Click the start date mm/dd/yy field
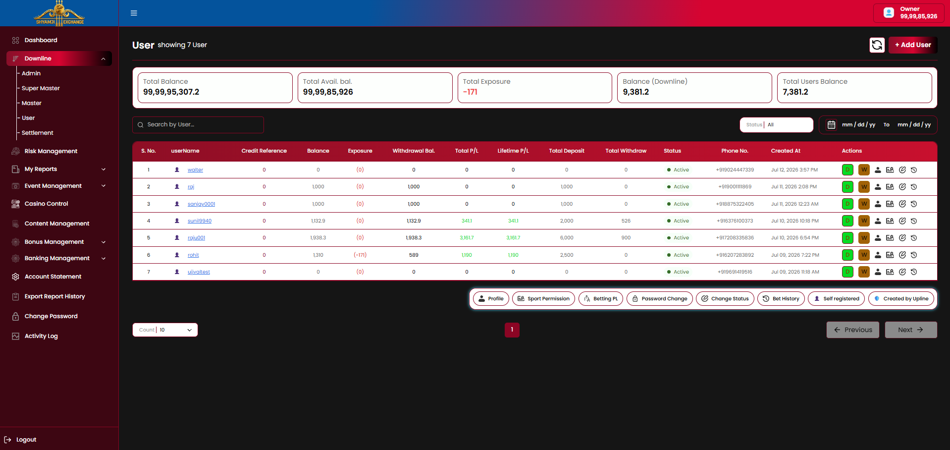This screenshot has height=450, width=950. 858,125
